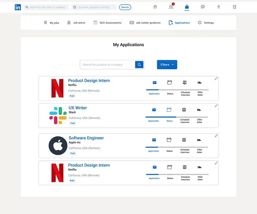Click the Slack company logo
Image resolution: width=257 pixels, height=214 pixels.
(58, 116)
